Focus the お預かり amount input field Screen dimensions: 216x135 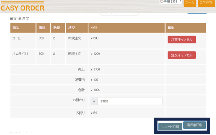130,101
